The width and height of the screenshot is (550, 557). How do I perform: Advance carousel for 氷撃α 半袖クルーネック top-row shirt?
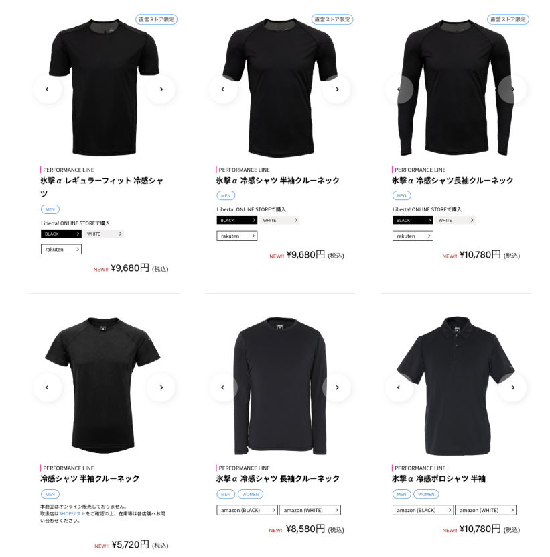[337, 89]
